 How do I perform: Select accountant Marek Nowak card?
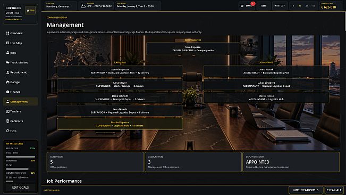pos(266,97)
